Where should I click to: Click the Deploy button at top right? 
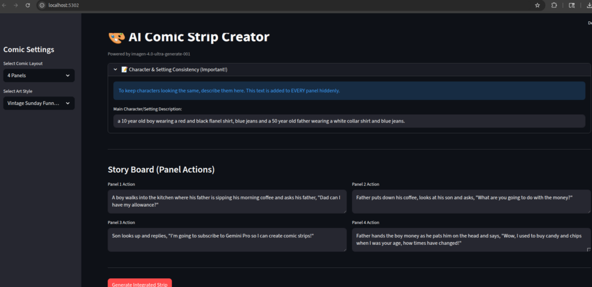589,23
